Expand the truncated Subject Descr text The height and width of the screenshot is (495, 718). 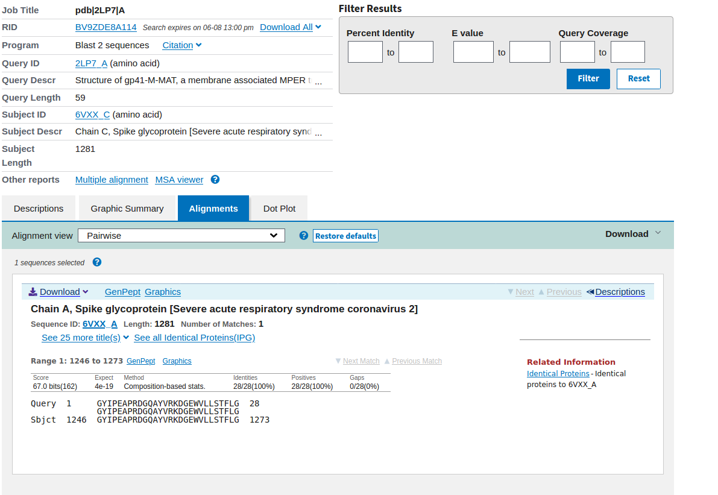coord(318,133)
